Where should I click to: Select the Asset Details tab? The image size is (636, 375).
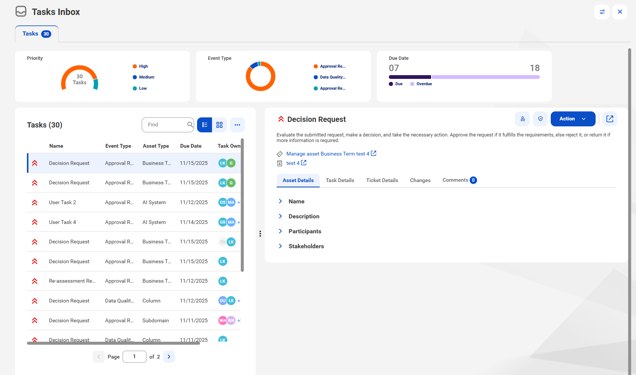click(298, 180)
